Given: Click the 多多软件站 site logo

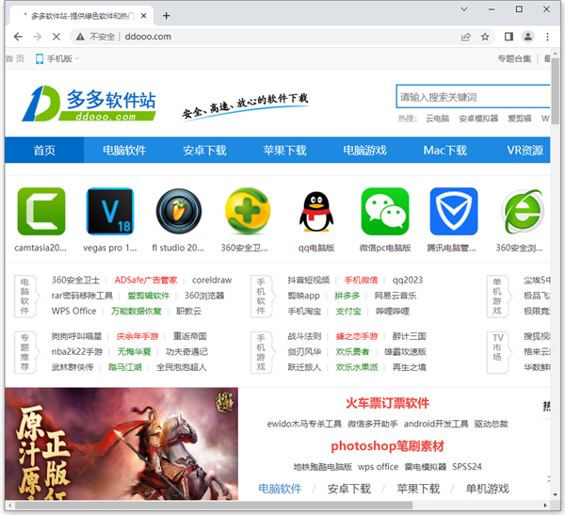Looking at the screenshot, I should coord(89,104).
